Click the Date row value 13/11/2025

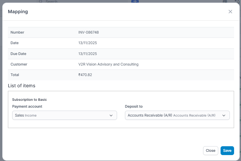(88, 43)
